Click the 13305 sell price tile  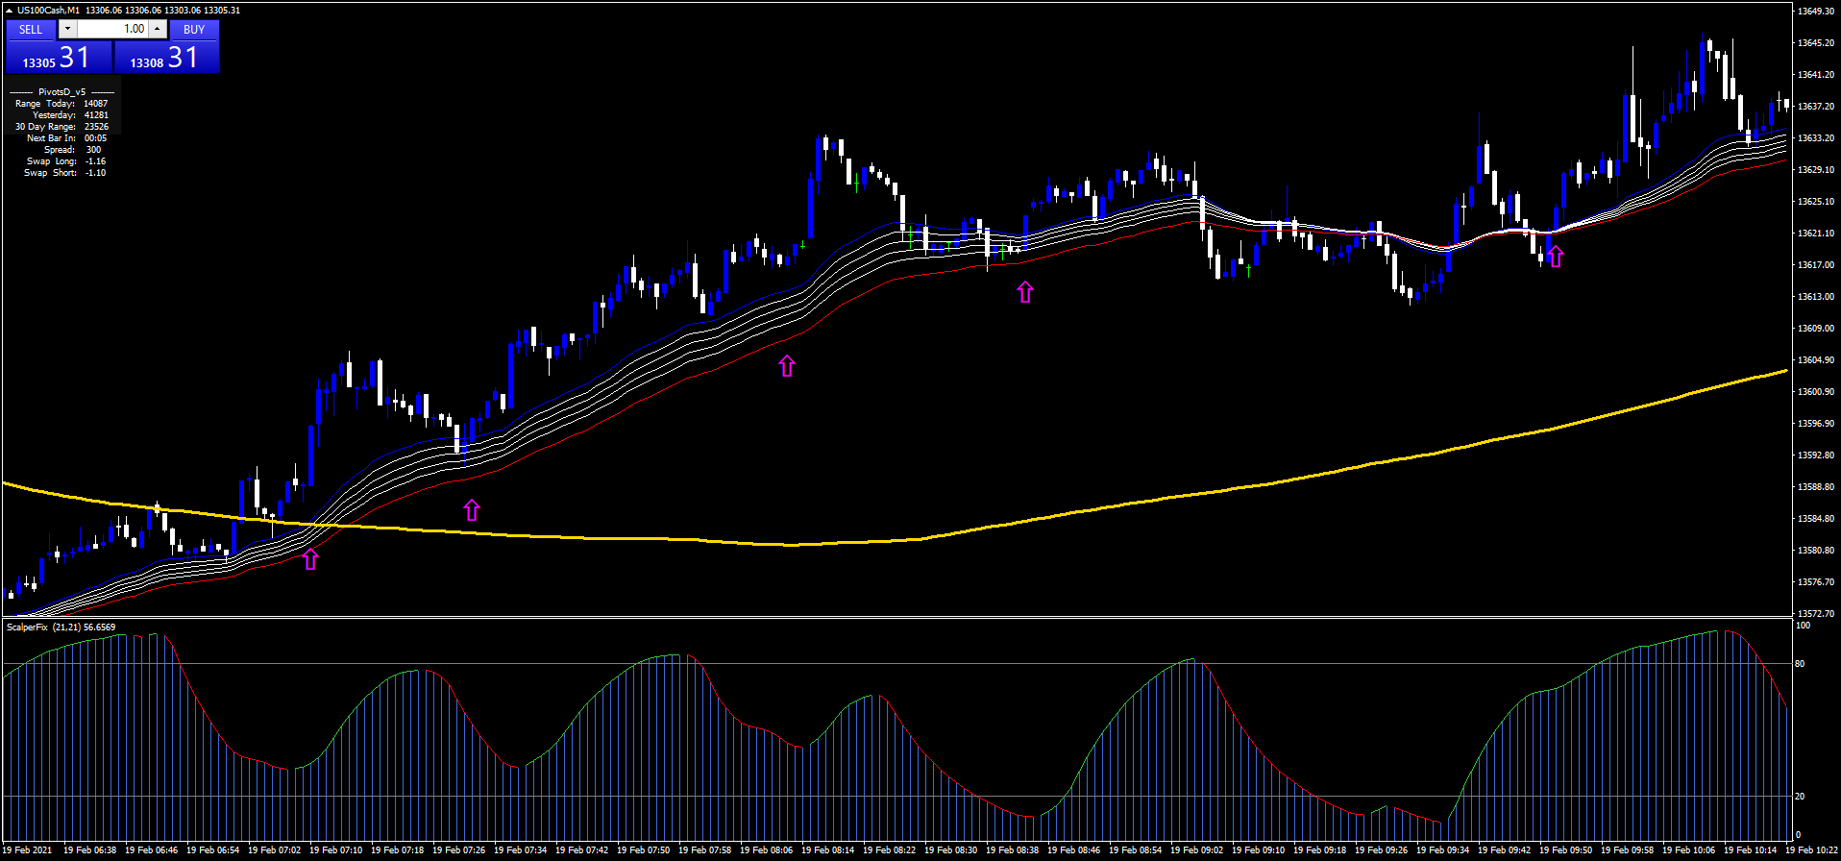(59, 59)
